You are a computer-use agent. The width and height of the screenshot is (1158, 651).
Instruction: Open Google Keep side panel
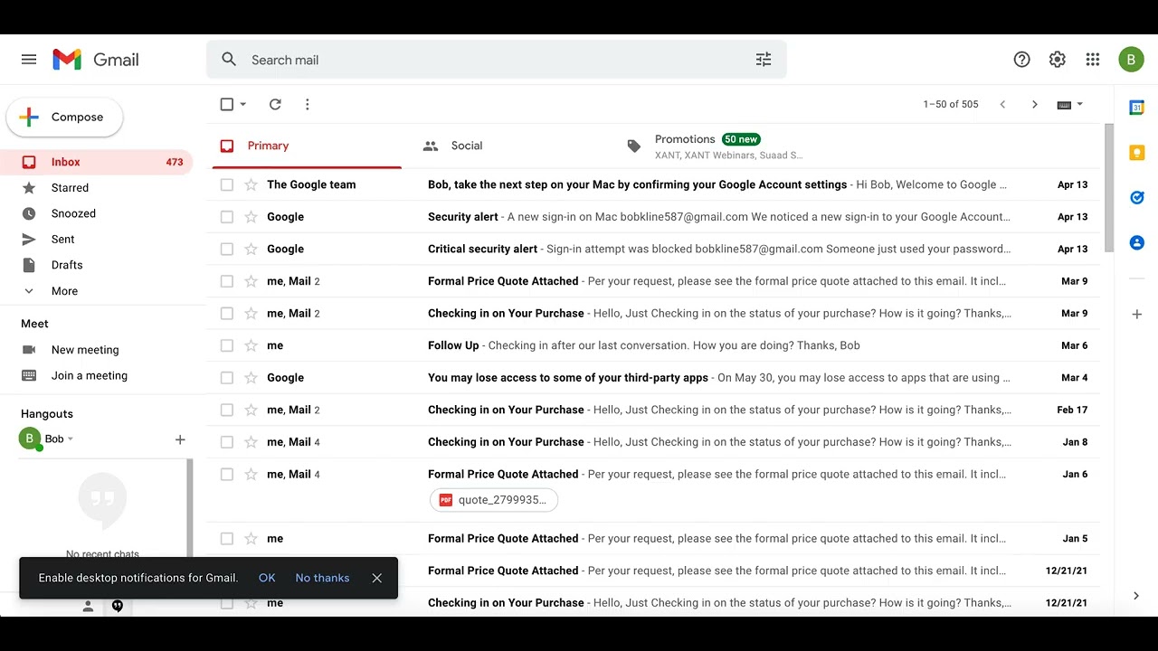point(1137,153)
